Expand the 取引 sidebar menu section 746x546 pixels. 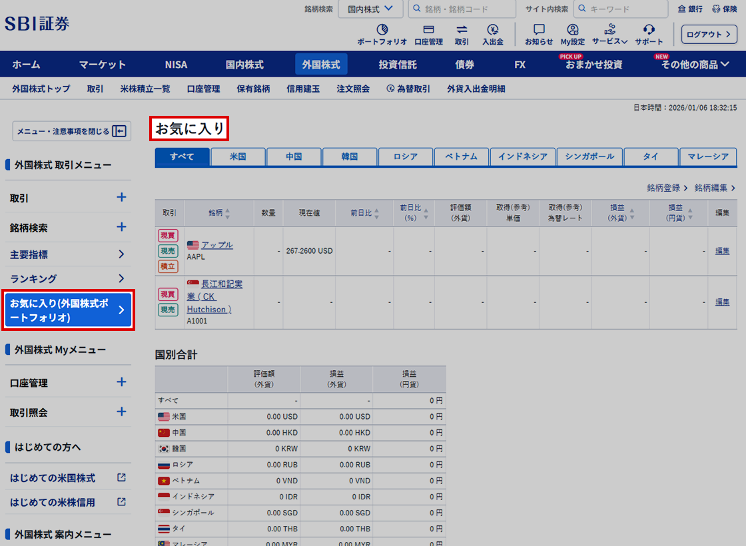pyautogui.click(x=121, y=198)
